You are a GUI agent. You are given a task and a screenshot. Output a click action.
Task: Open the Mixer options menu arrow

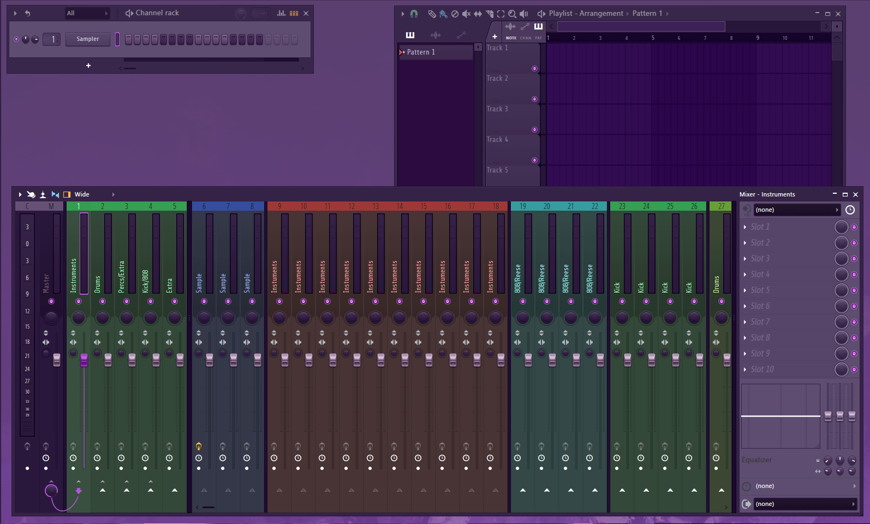[x=20, y=194]
